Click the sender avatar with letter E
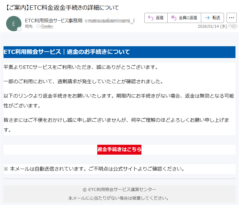 coord(13,23)
